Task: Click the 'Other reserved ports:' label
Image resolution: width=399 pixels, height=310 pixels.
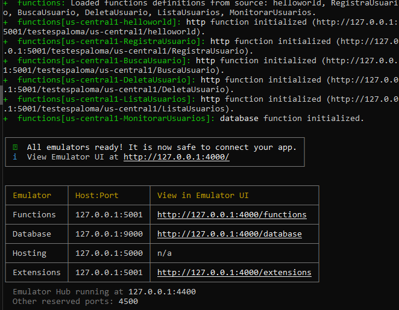Action: coord(63,302)
